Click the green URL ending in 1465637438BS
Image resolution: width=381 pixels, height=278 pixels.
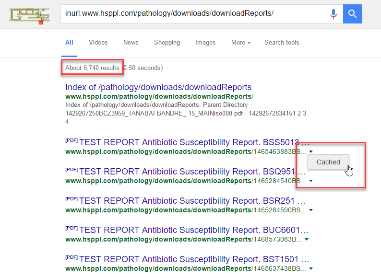(186, 269)
